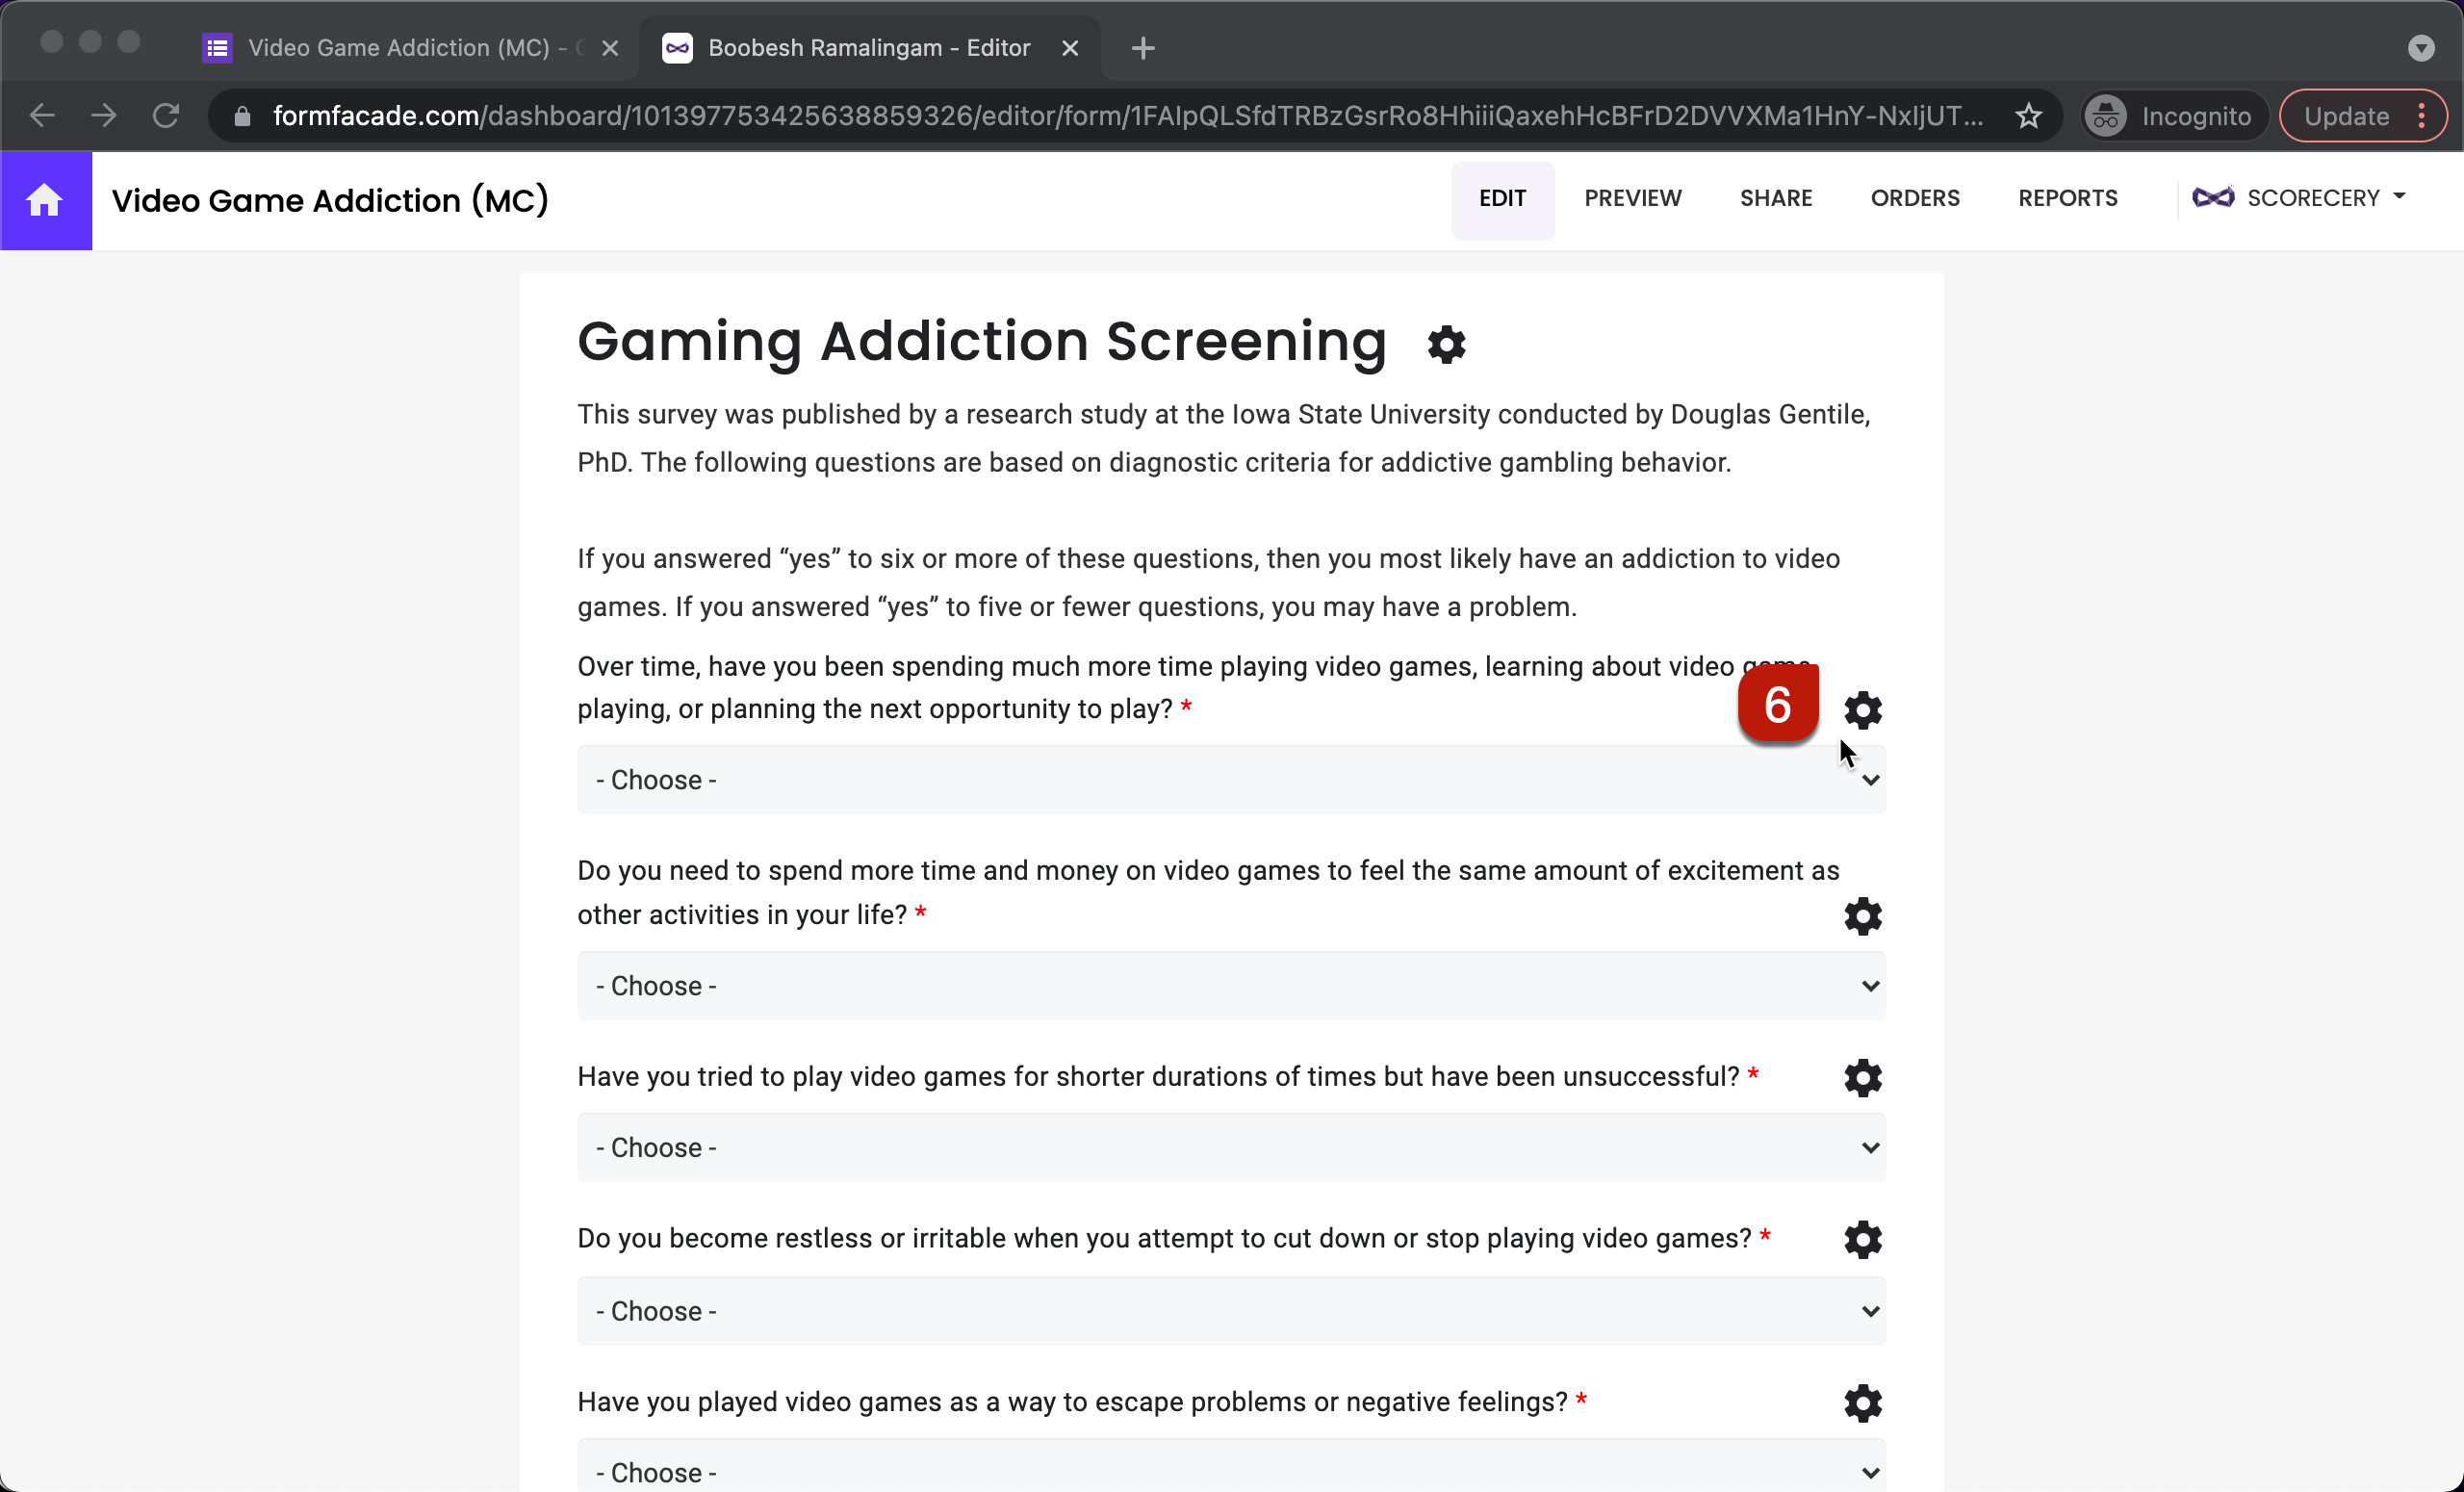Open gear settings for the time-spending question
The image size is (2464, 1492).
pos(1862,710)
